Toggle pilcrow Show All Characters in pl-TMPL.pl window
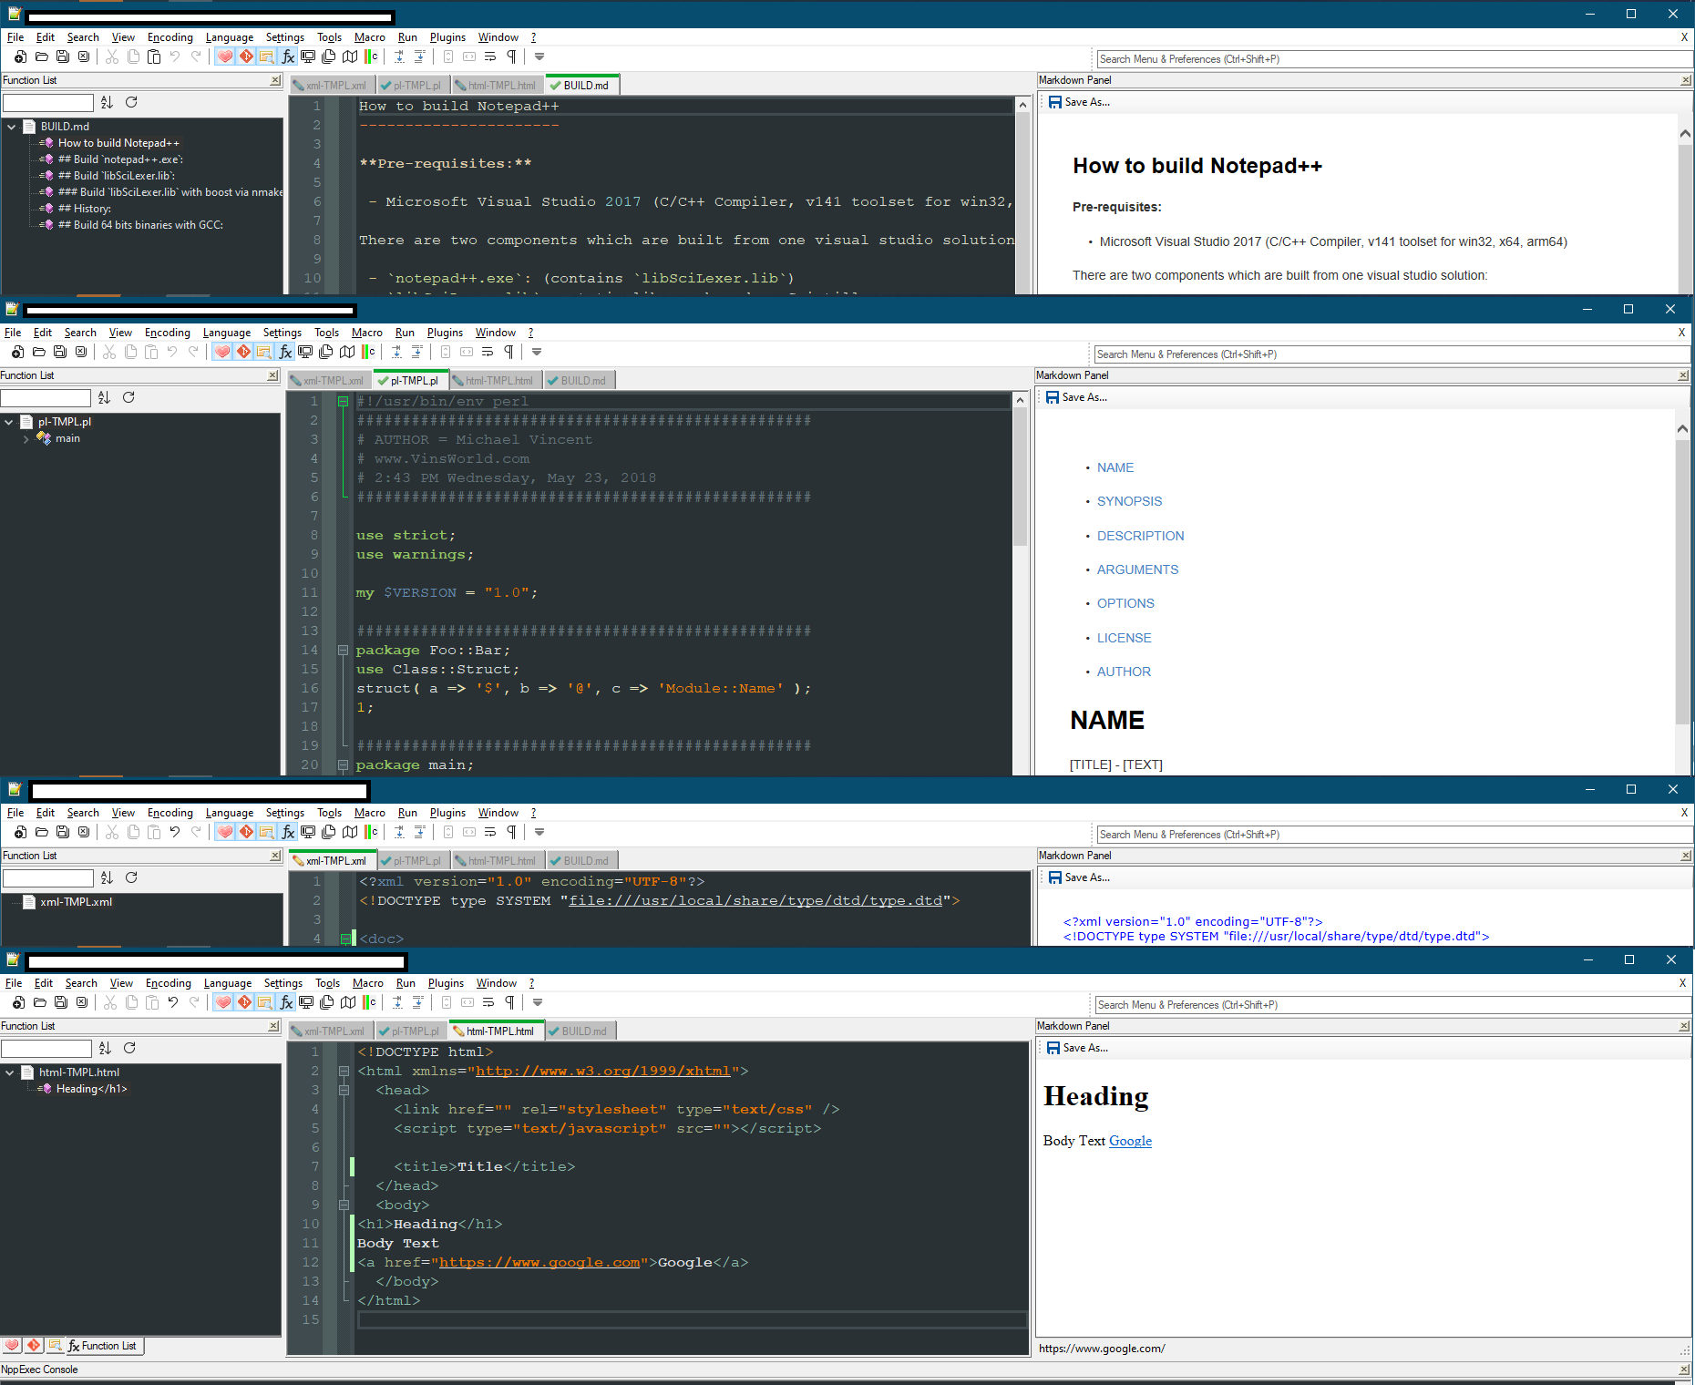 click(508, 352)
